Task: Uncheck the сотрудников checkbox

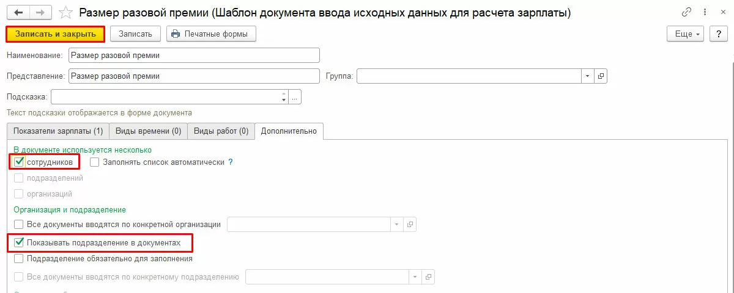Action: pos(19,162)
